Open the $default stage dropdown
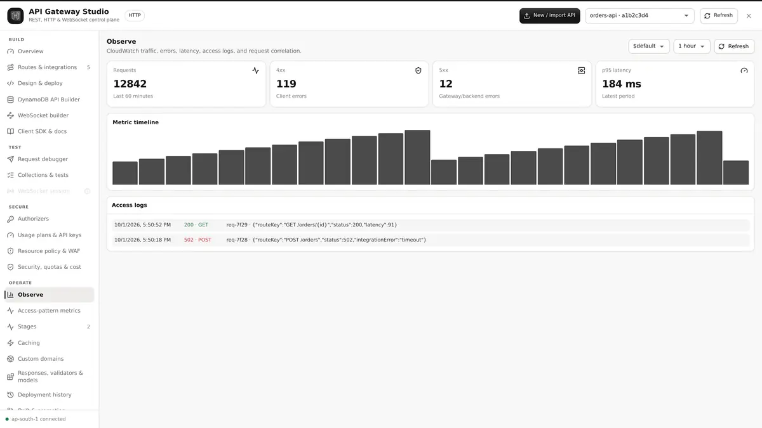Image resolution: width=762 pixels, height=428 pixels. pos(649,46)
